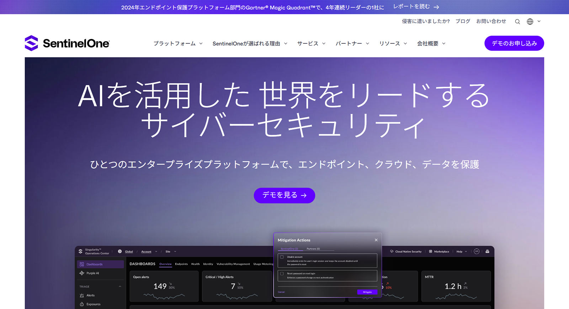The image size is (569, 309).
Task: Click the DASHBOARDS heading text
Action: click(x=142, y=264)
